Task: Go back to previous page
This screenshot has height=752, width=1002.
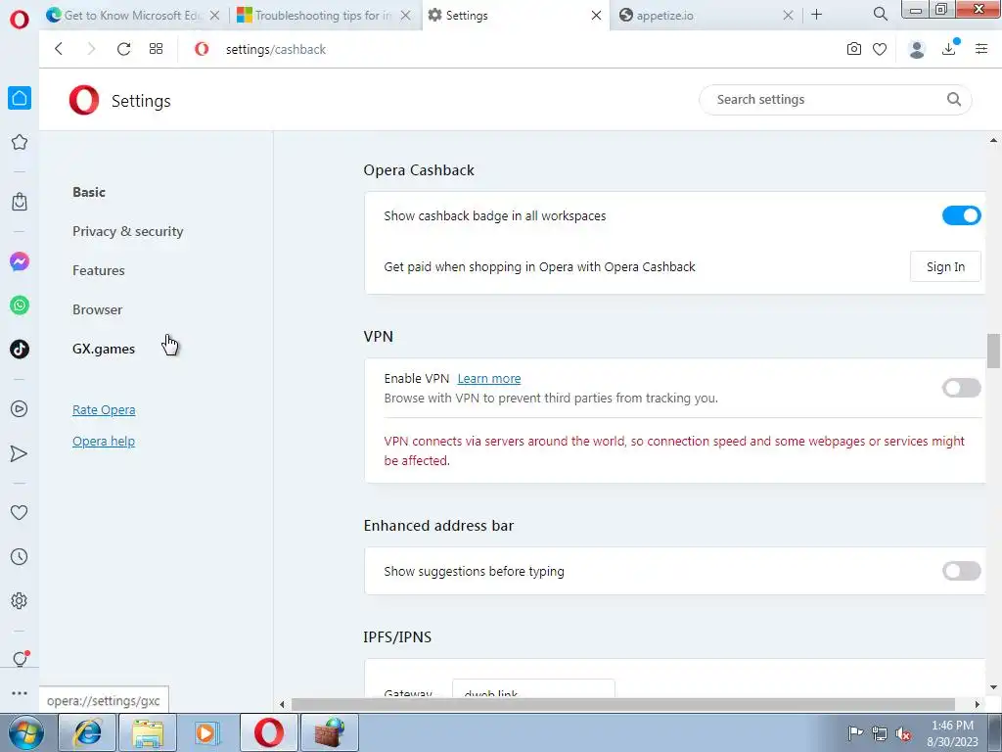Action: coord(59,49)
